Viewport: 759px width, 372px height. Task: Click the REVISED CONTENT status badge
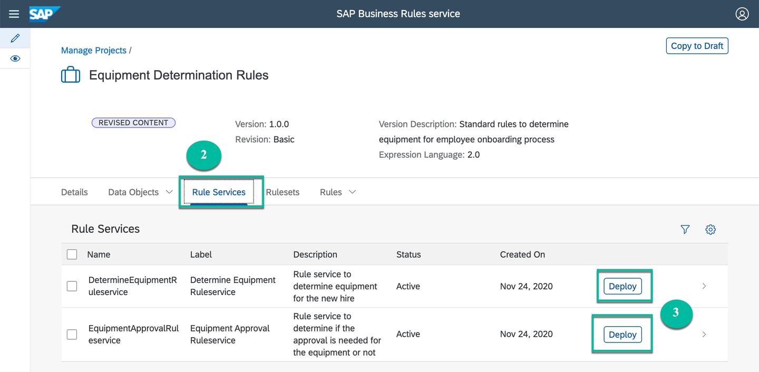point(133,123)
